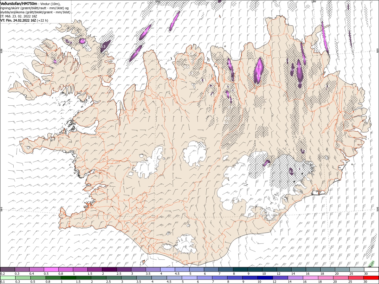Select the rain legend swatch starting at 6

tap(205, 278)
